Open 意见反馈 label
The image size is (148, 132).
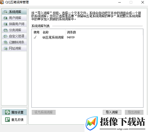point(17,120)
